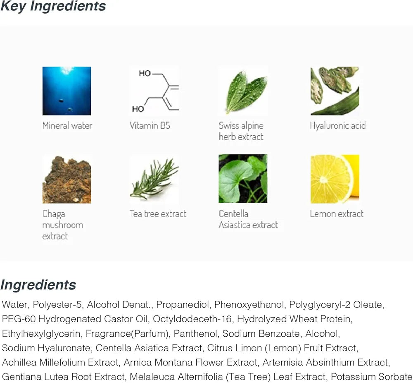Screen dimensions: 413x383
Task: Click the Mineral water underwater image
Action: (x=66, y=91)
